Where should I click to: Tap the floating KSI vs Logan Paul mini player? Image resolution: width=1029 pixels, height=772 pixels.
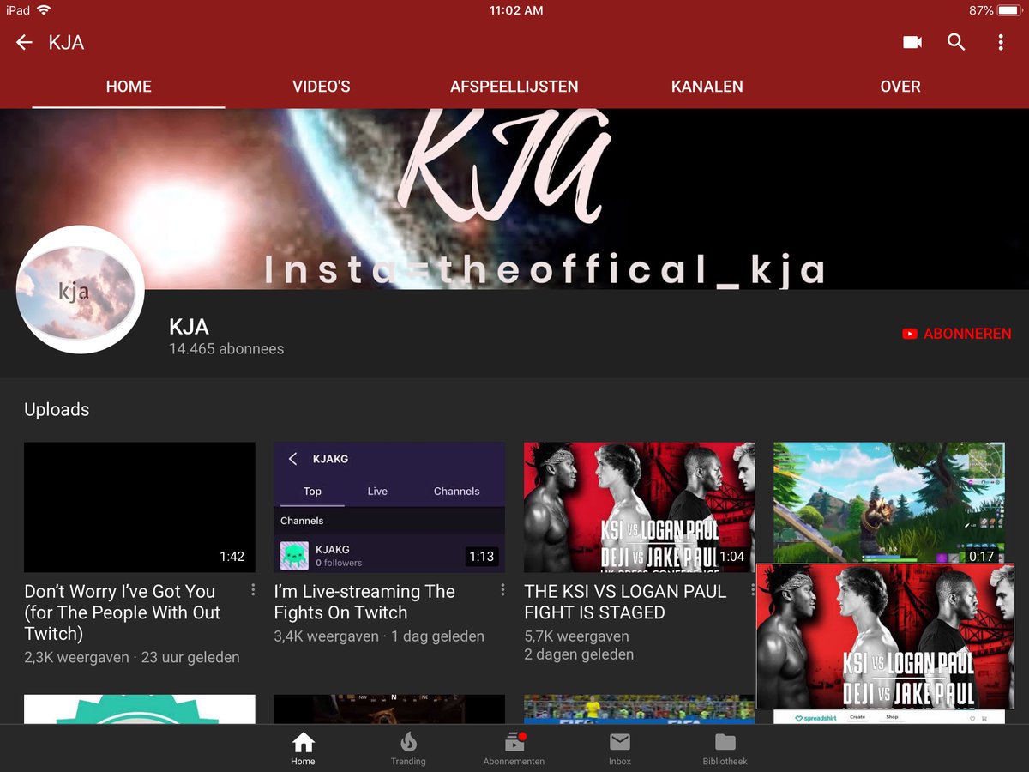(x=885, y=636)
